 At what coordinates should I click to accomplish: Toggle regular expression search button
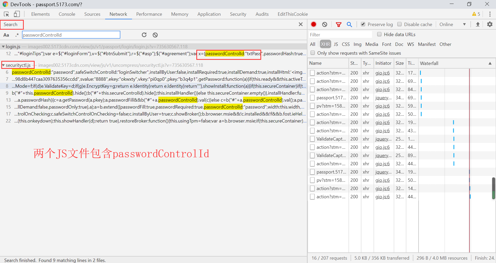17,35
